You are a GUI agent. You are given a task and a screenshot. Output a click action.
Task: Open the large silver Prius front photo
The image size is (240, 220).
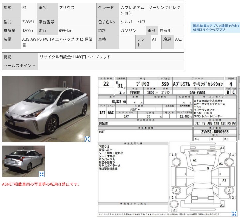[46, 109]
